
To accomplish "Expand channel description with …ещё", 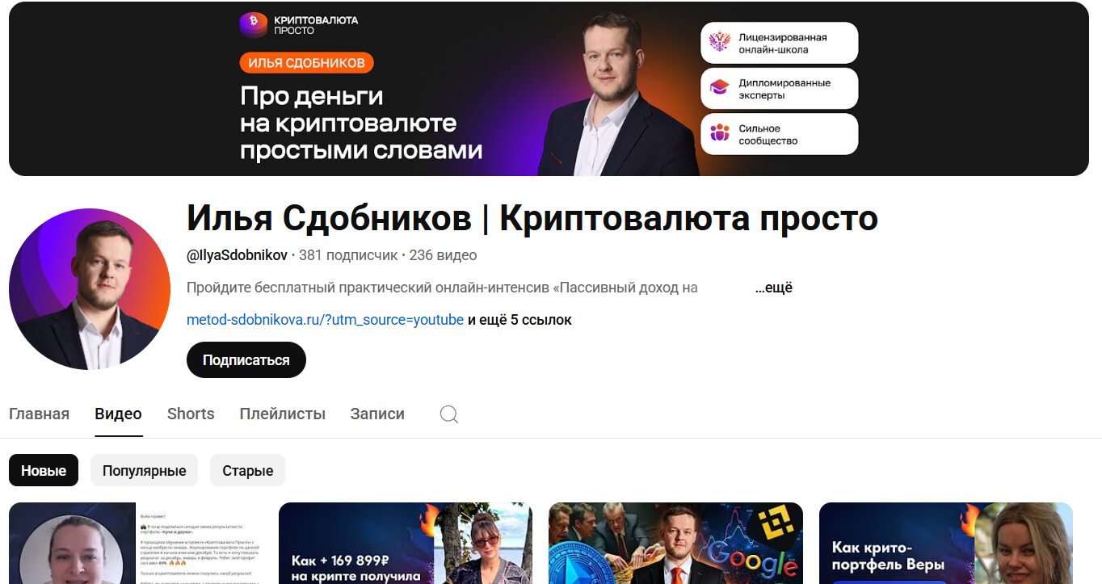I will pos(773,288).
